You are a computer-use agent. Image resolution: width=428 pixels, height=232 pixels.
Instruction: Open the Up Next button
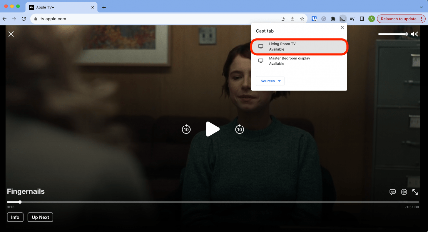(x=40, y=217)
